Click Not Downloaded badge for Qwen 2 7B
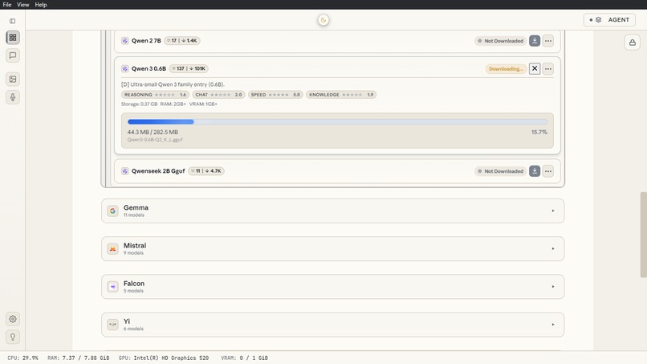The width and height of the screenshot is (647, 364). pyautogui.click(x=500, y=41)
